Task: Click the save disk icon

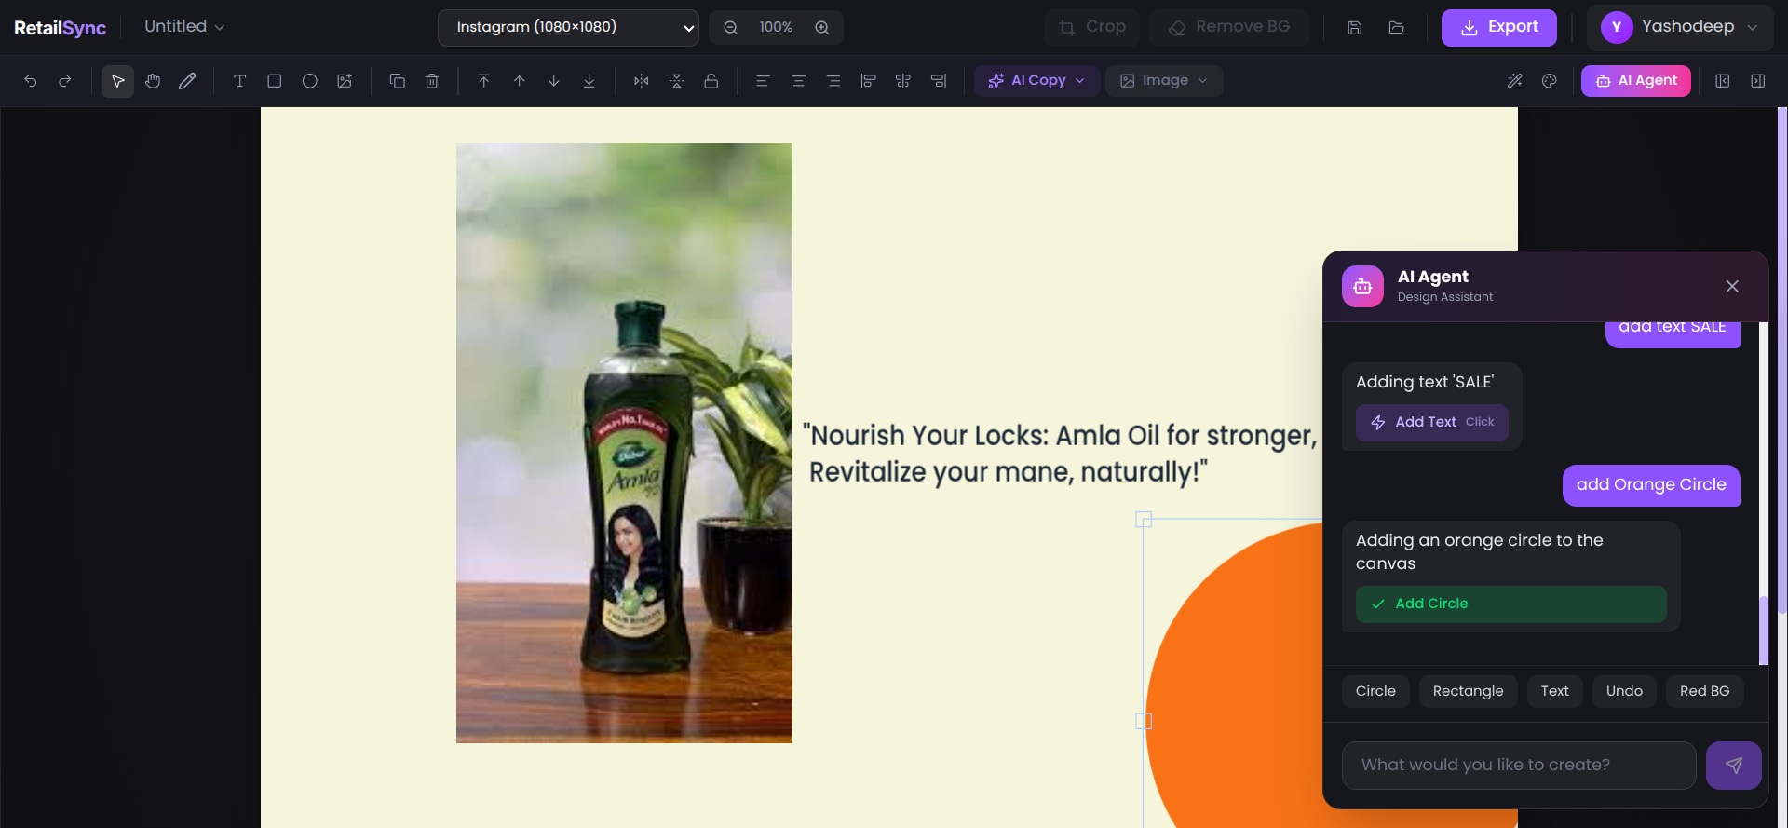Action: pyautogui.click(x=1355, y=28)
